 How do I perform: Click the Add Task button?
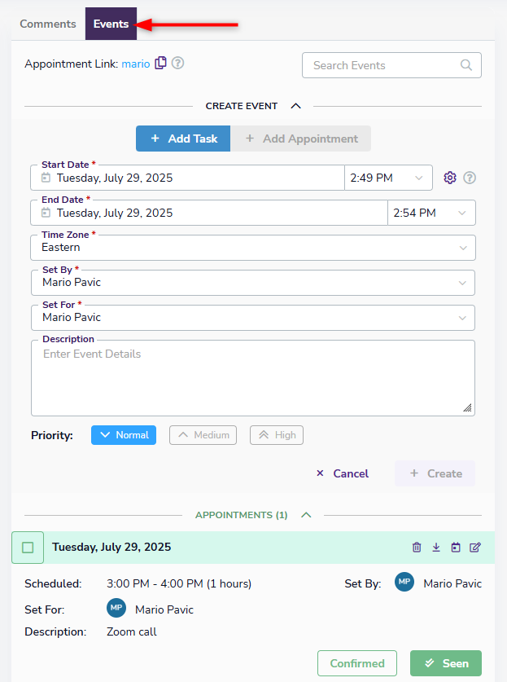click(183, 139)
